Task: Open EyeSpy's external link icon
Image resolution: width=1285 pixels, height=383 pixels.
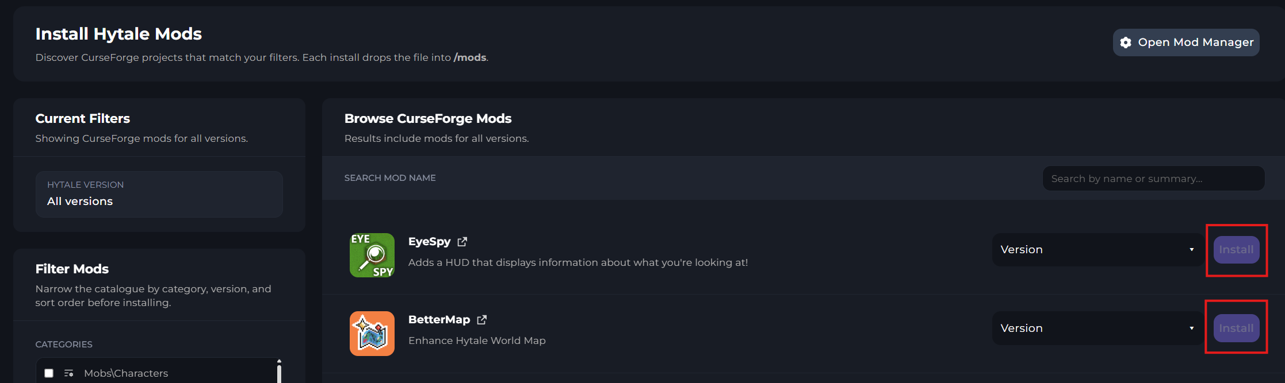Action: (462, 242)
